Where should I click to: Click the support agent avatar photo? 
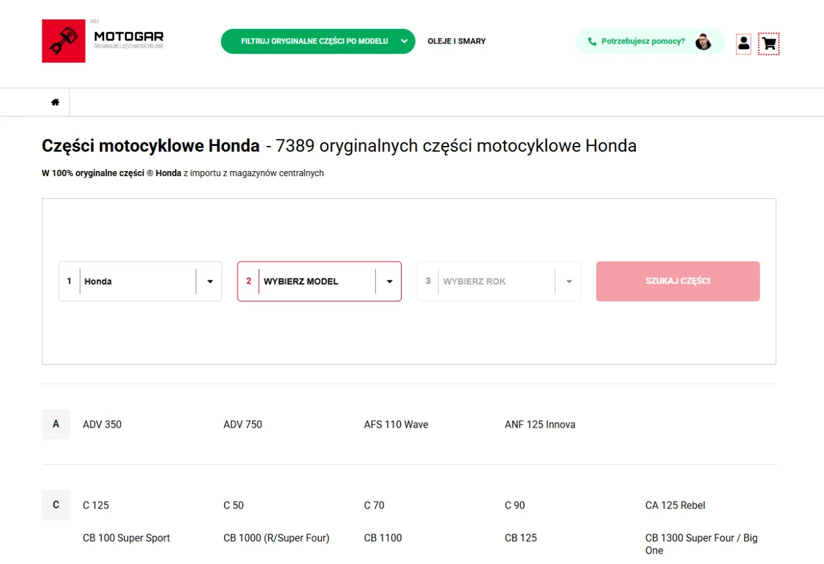click(x=703, y=41)
